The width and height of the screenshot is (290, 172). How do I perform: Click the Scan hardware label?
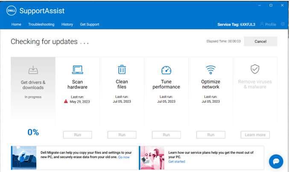click(77, 84)
